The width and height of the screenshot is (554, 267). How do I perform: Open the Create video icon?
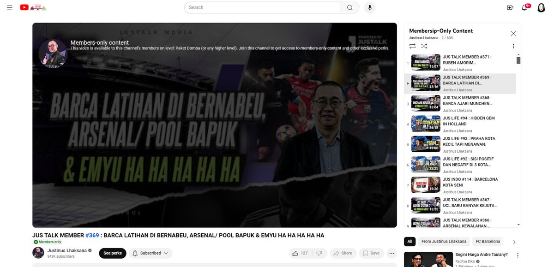click(510, 7)
